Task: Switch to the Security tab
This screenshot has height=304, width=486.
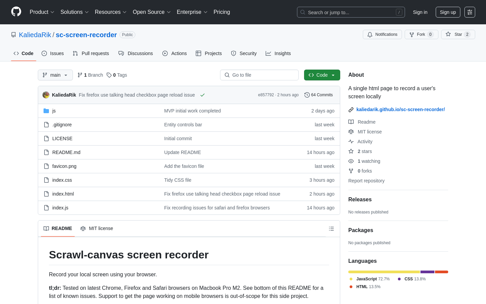Action: pyautogui.click(x=244, y=53)
